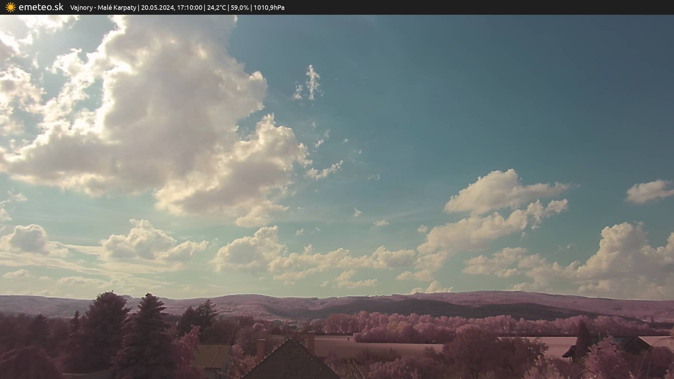Click the emeteo.sk sun logo icon
Screen dimensions: 674x379
11,7
